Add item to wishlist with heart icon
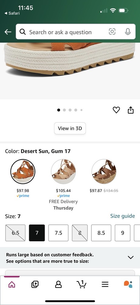Viewport: 140px width, 305px height. [116, 110]
